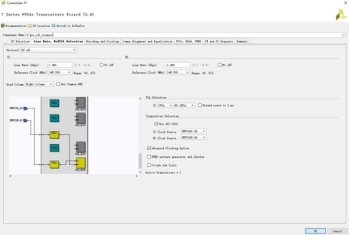This screenshot has height=235, width=349.
Task: Close the Customize IP window
Action: pos(346,3)
